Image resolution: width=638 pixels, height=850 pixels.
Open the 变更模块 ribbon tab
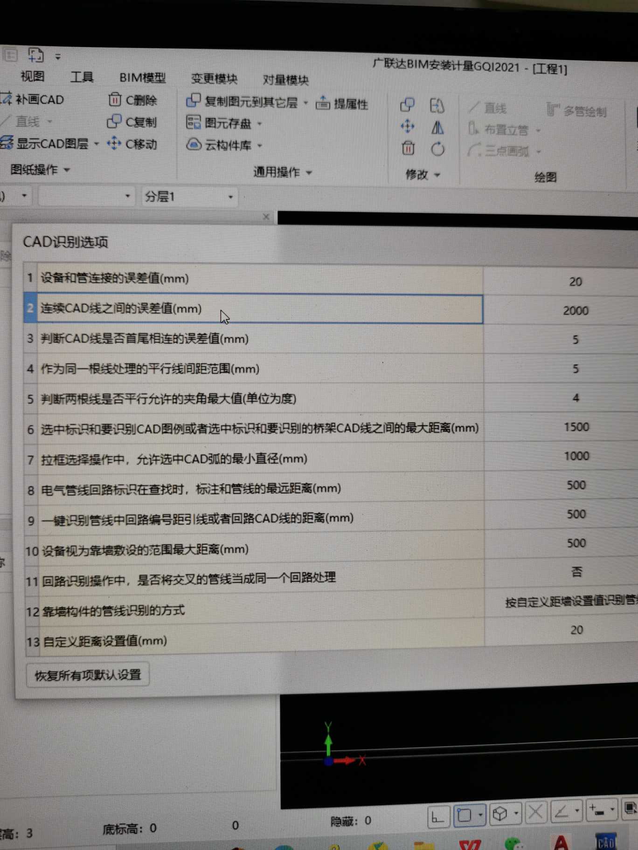[214, 78]
